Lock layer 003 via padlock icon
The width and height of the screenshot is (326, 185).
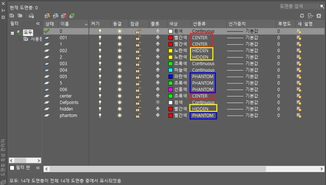coord(138,64)
